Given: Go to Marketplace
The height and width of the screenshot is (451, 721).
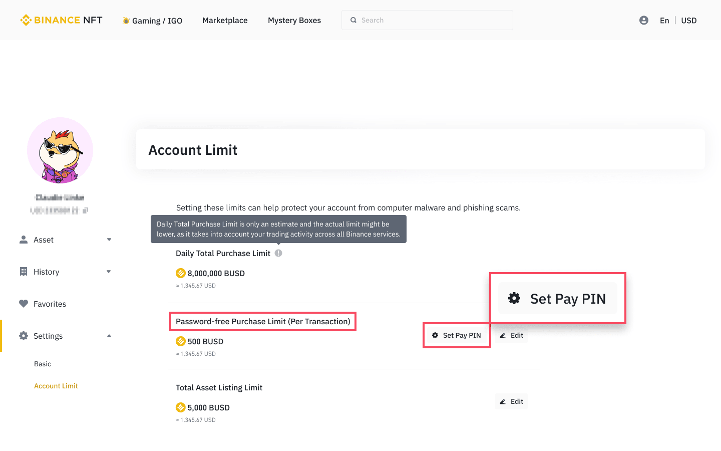Looking at the screenshot, I should coord(225,20).
